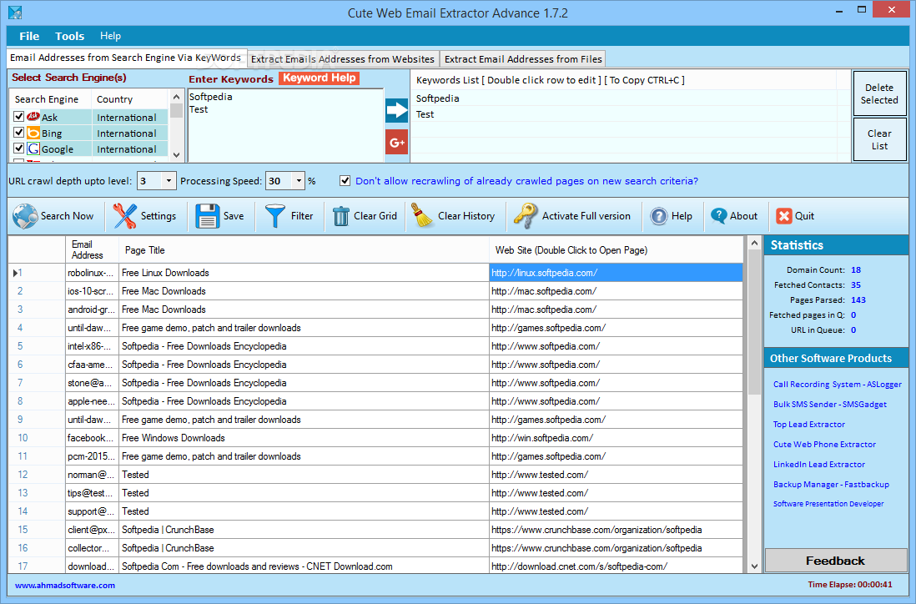Click the Email Address column header
Screen dimensions: 916x604
[x=93, y=250]
